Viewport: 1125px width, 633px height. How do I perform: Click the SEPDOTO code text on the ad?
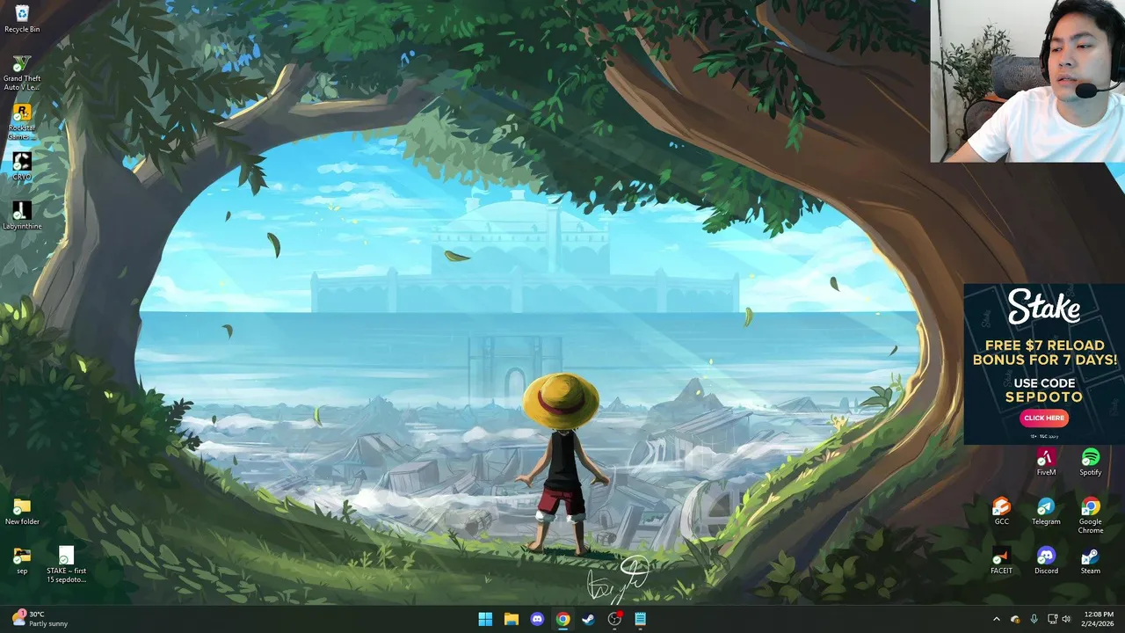pos(1044,397)
